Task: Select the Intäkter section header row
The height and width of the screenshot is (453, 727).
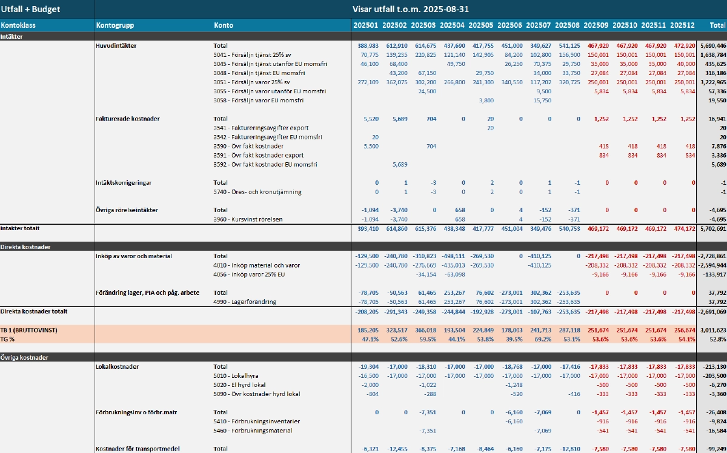Action: click(12, 36)
